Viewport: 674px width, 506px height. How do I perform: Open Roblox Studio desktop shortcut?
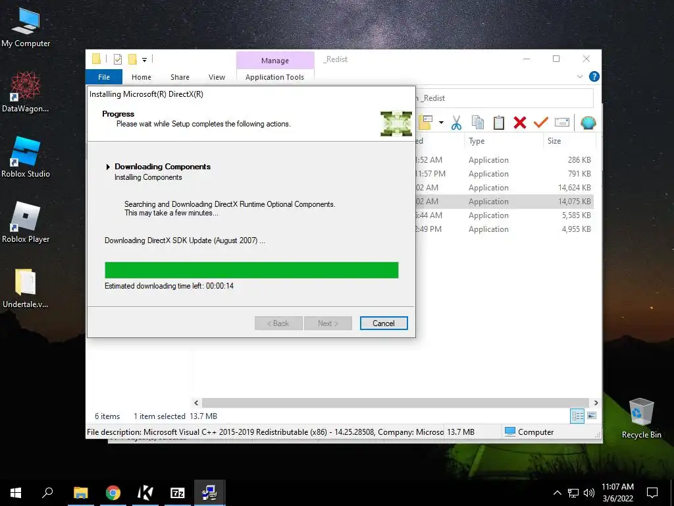point(26,157)
